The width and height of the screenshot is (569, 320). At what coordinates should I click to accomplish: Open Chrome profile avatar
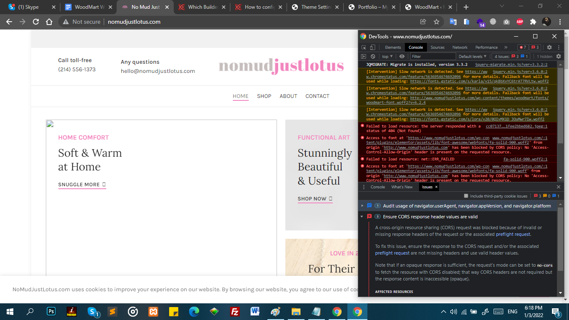[546, 22]
